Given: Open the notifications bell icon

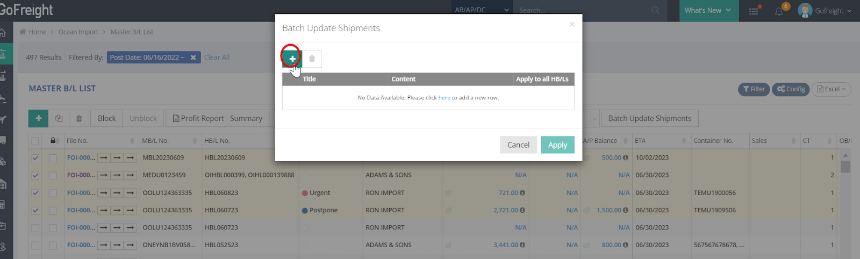Looking at the screenshot, I should pyautogui.click(x=779, y=11).
